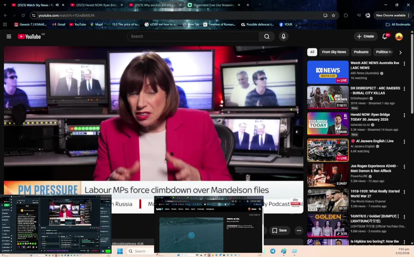Open the Gmail bookmark
The image size is (414, 257).
point(59,24)
